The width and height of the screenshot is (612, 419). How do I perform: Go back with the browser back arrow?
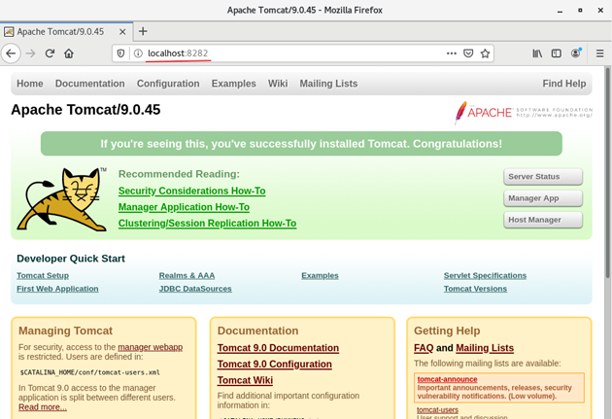click(11, 53)
